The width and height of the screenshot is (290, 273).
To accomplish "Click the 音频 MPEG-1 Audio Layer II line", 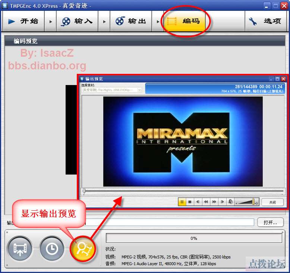I will (x=161, y=264).
